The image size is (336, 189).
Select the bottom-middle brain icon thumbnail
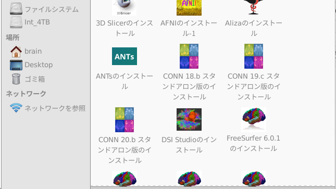click(189, 178)
